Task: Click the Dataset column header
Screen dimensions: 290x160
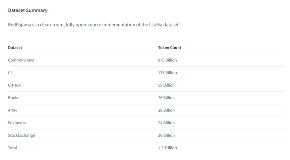Action: click(15, 48)
